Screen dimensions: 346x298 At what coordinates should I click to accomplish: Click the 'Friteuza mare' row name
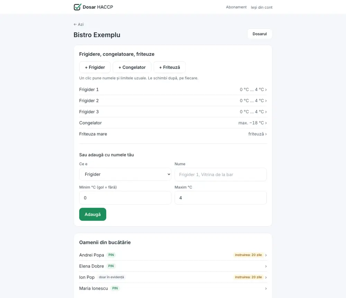tap(93, 134)
